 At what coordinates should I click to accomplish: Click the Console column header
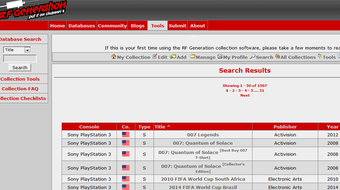pos(89,127)
